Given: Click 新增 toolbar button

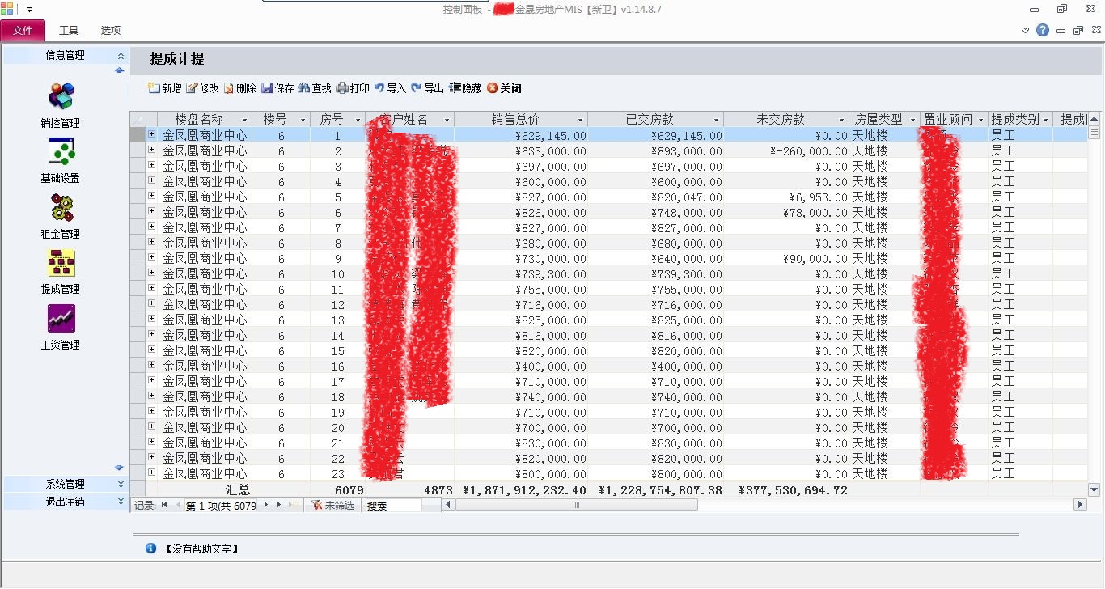Looking at the screenshot, I should [165, 88].
